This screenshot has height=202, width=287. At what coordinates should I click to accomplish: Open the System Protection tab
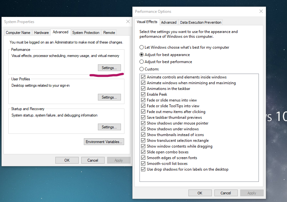[x=86, y=33]
